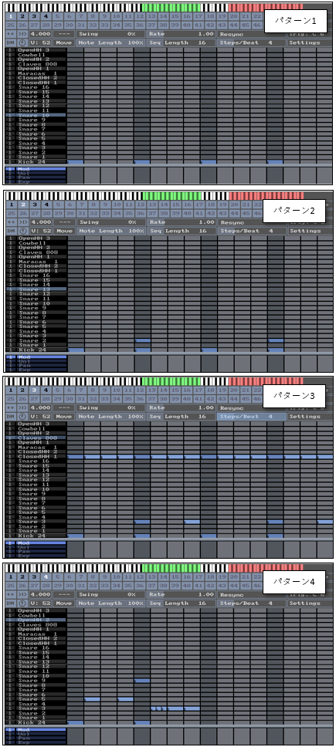Screen dimensions: 336x747
Task: Toggle ClosedHH 1 step 1 note in パターン3
Action: (75, 456)
